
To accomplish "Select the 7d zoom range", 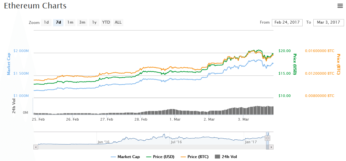I will point(58,22).
